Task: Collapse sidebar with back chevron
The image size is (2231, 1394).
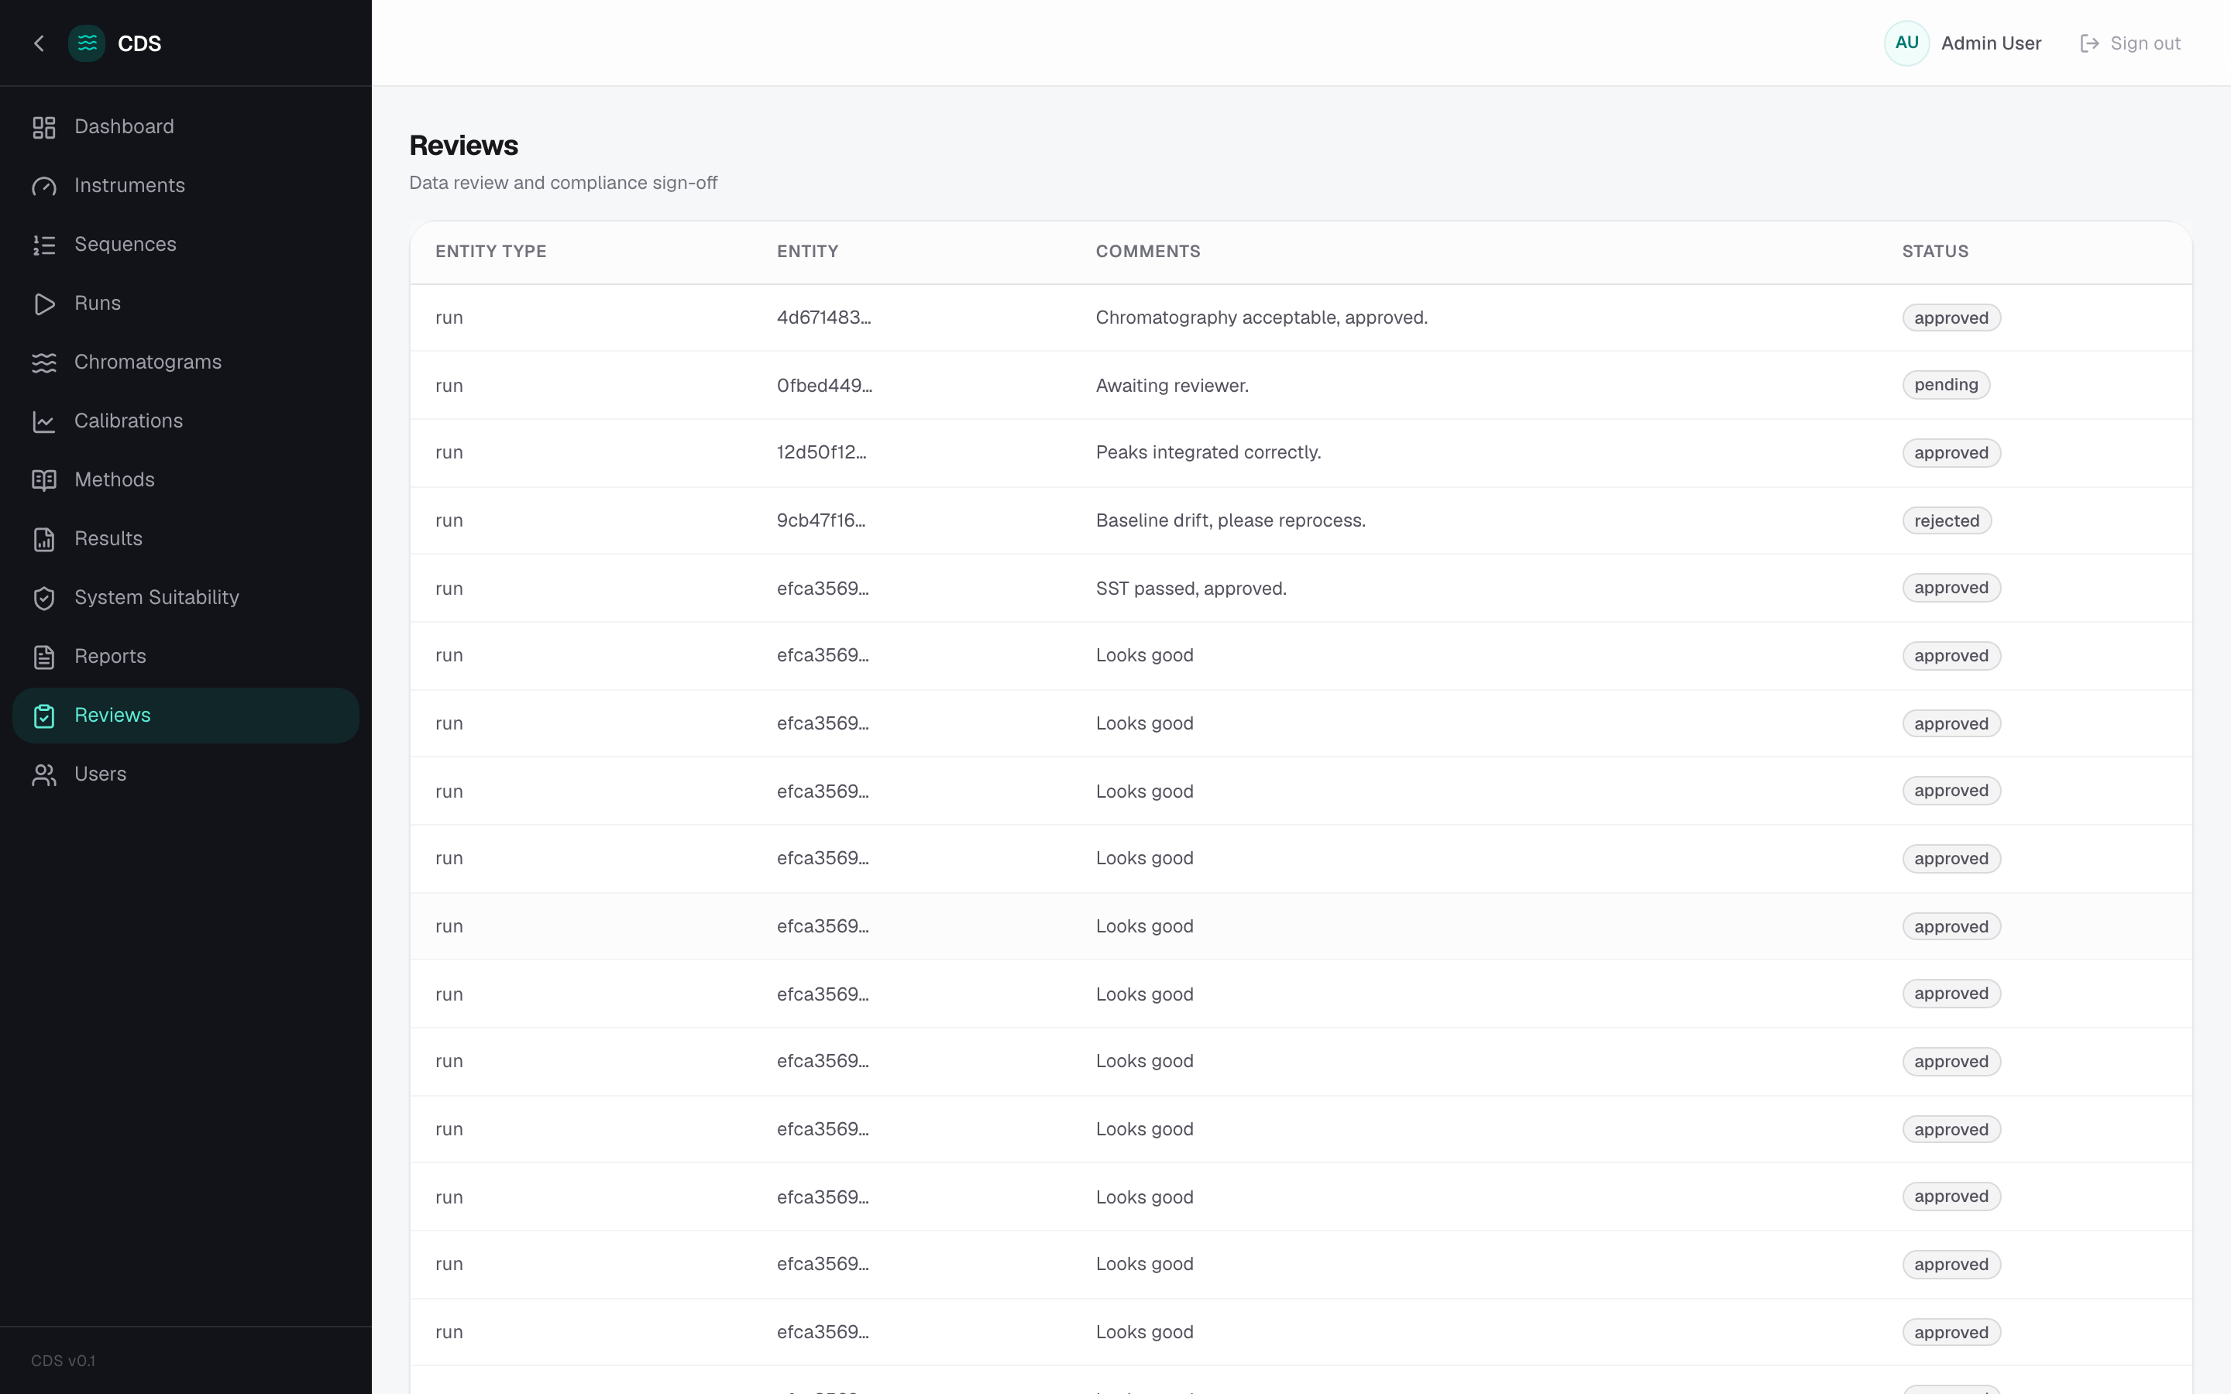Action: (39, 43)
